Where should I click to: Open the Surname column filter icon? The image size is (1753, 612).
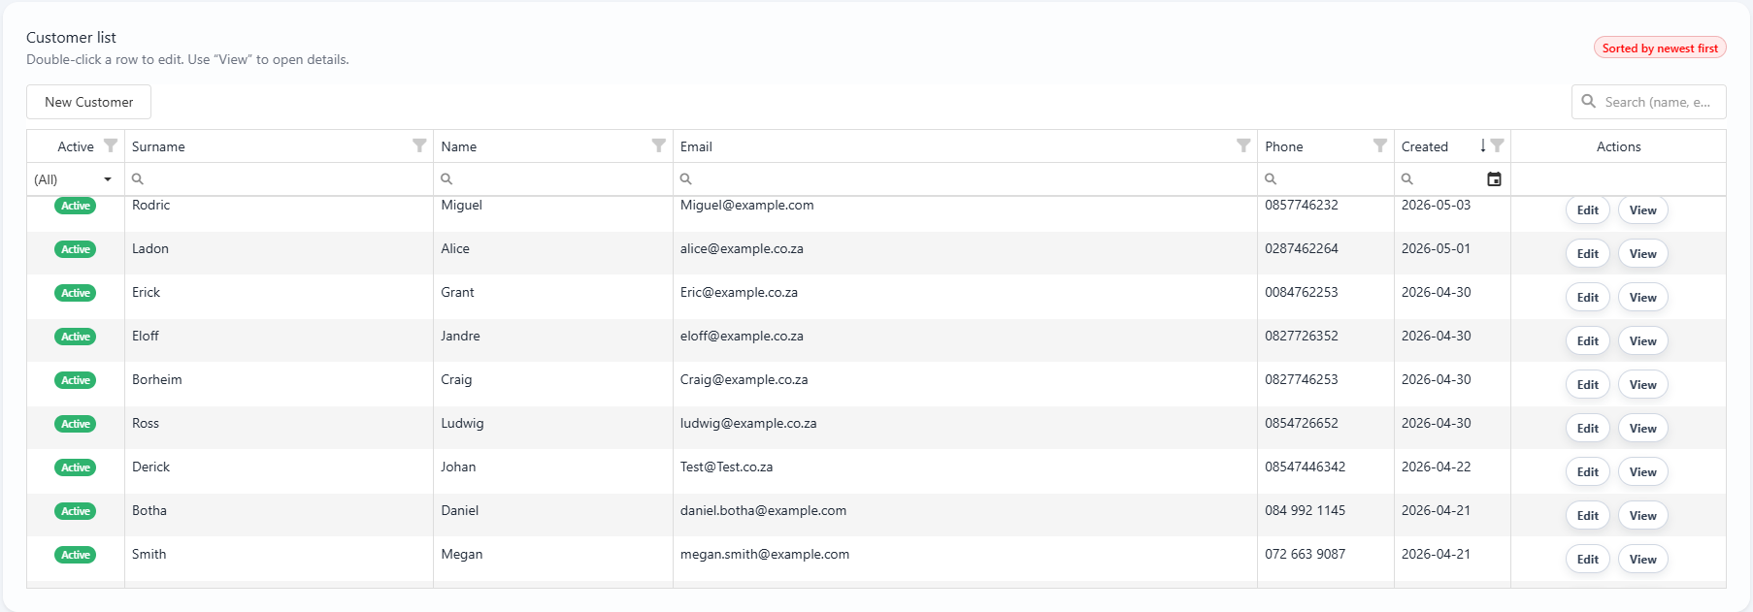coord(419,145)
